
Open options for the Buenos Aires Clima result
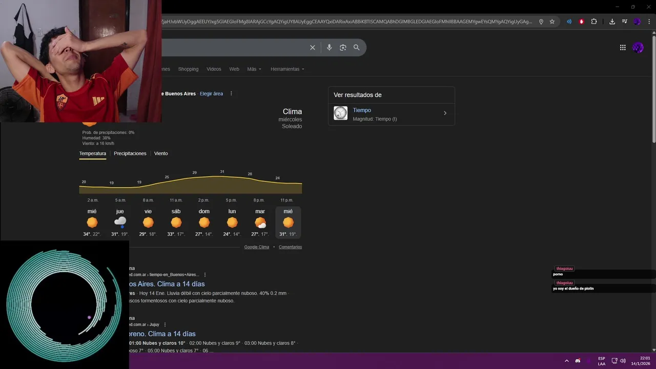[x=205, y=275]
